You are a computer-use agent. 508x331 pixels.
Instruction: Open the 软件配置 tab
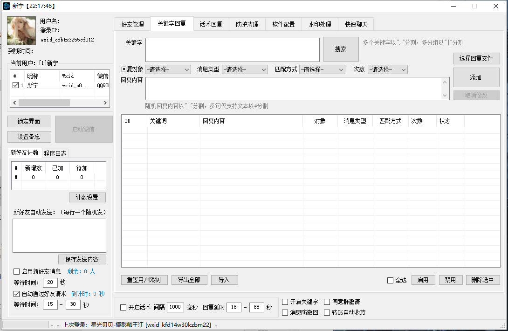pos(283,24)
